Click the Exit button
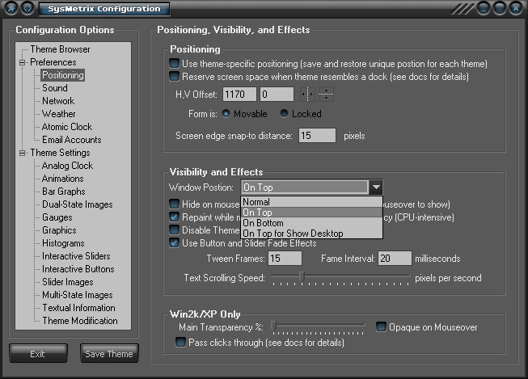 [38, 353]
